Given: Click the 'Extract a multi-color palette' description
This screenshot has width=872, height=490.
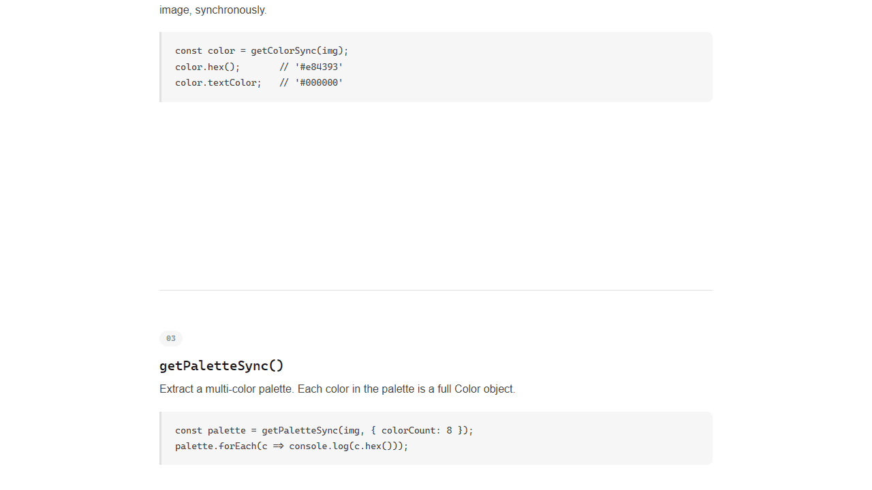Looking at the screenshot, I should 337,389.
